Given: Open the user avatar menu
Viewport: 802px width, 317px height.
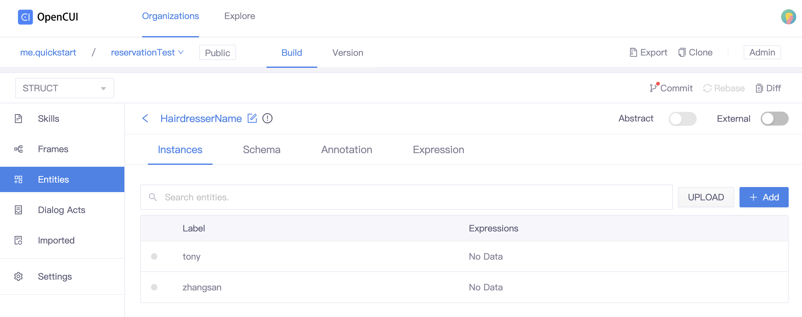Looking at the screenshot, I should coord(788,17).
